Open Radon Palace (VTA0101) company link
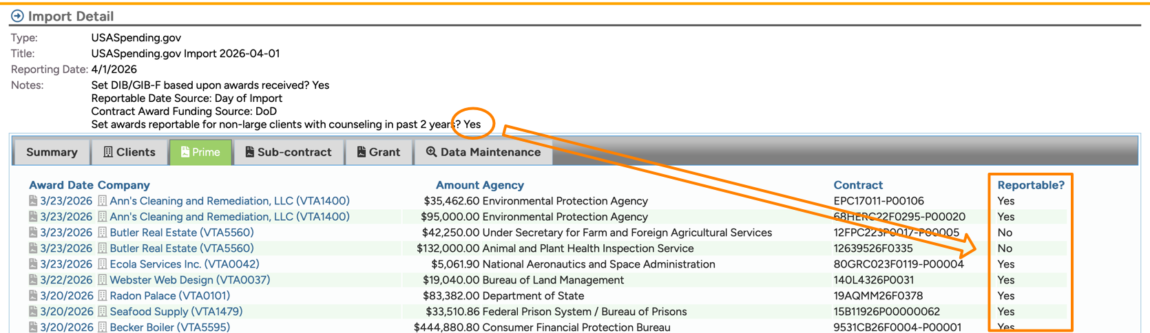The image size is (1150, 333). click(x=169, y=296)
